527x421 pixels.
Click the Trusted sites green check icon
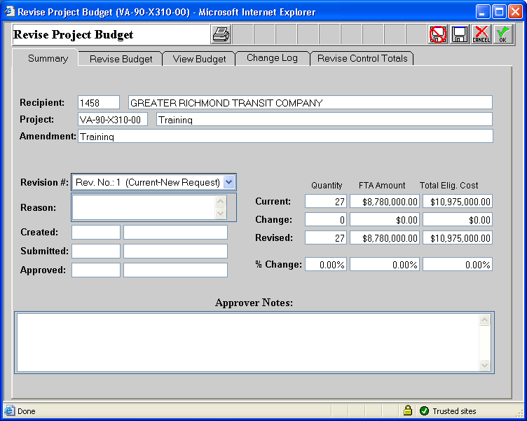click(x=424, y=410)
